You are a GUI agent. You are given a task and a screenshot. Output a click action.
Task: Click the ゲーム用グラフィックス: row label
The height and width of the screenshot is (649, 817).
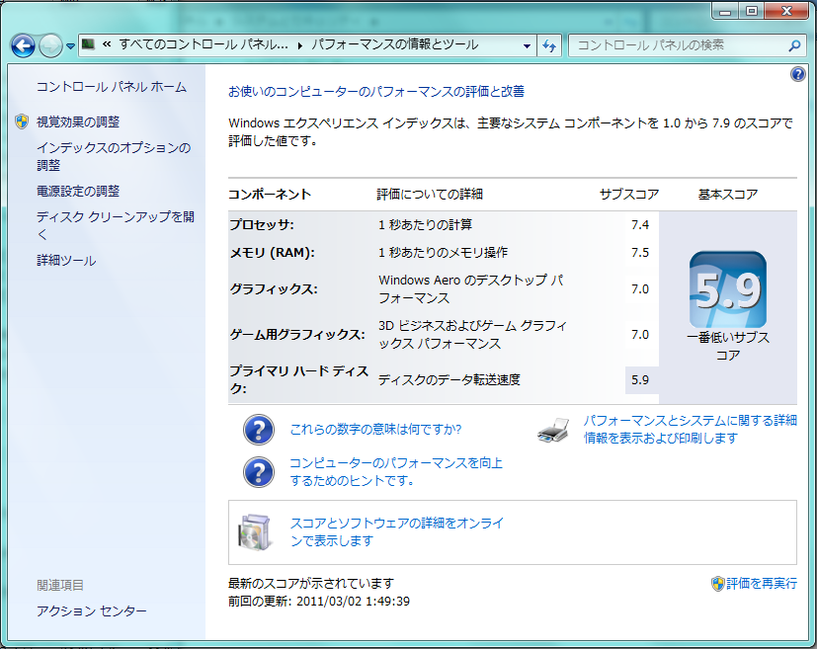tap(297, 335)
